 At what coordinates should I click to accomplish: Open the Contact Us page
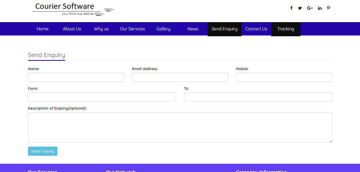coord(256,29)
